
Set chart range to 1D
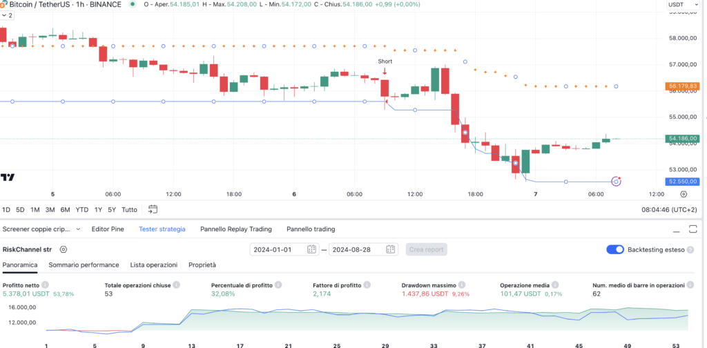6,210
